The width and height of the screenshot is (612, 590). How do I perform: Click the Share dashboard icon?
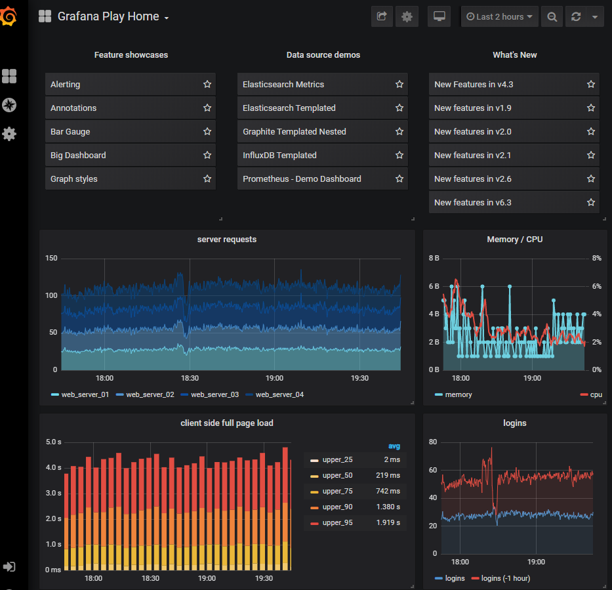click(382, 16)
